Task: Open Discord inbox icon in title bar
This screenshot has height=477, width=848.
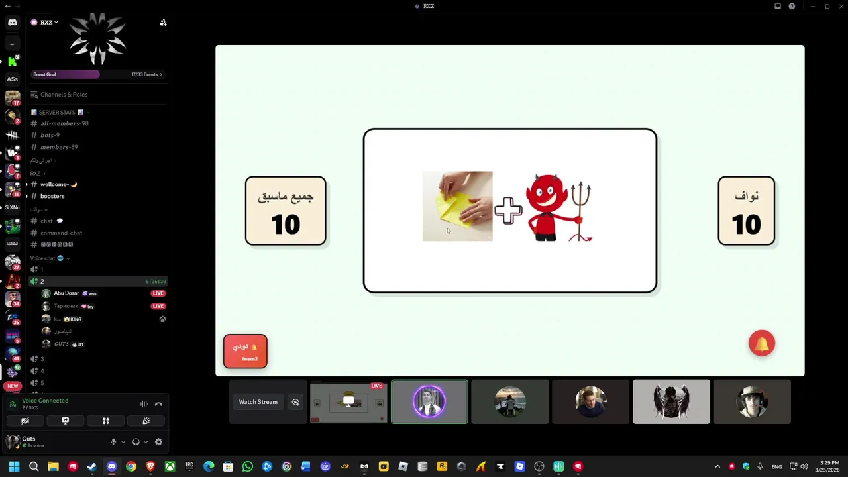Action: coord(778,6)
